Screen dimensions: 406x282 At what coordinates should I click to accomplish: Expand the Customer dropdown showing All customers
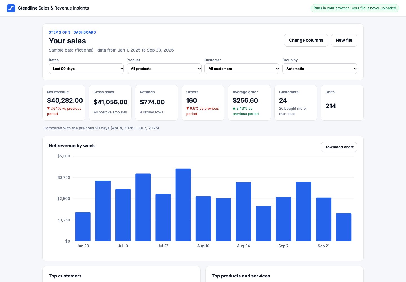[x=242, y=69]
